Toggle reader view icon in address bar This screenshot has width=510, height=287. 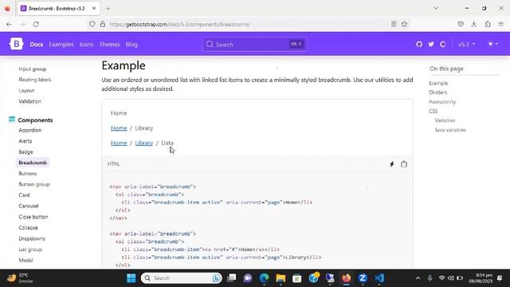pyautogui.click(x=394, y=24)
